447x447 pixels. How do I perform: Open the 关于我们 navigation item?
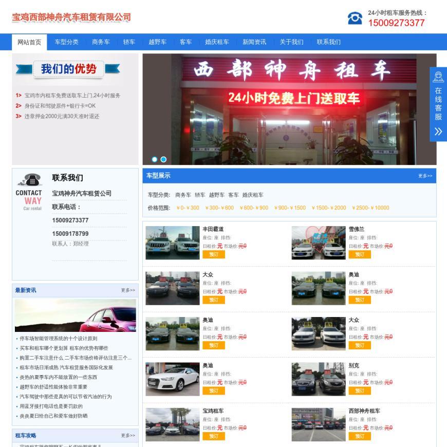(291, 42)
